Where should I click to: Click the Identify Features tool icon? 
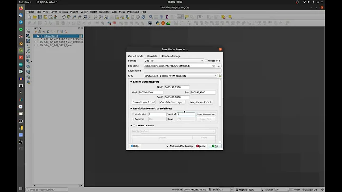(151, 17)
